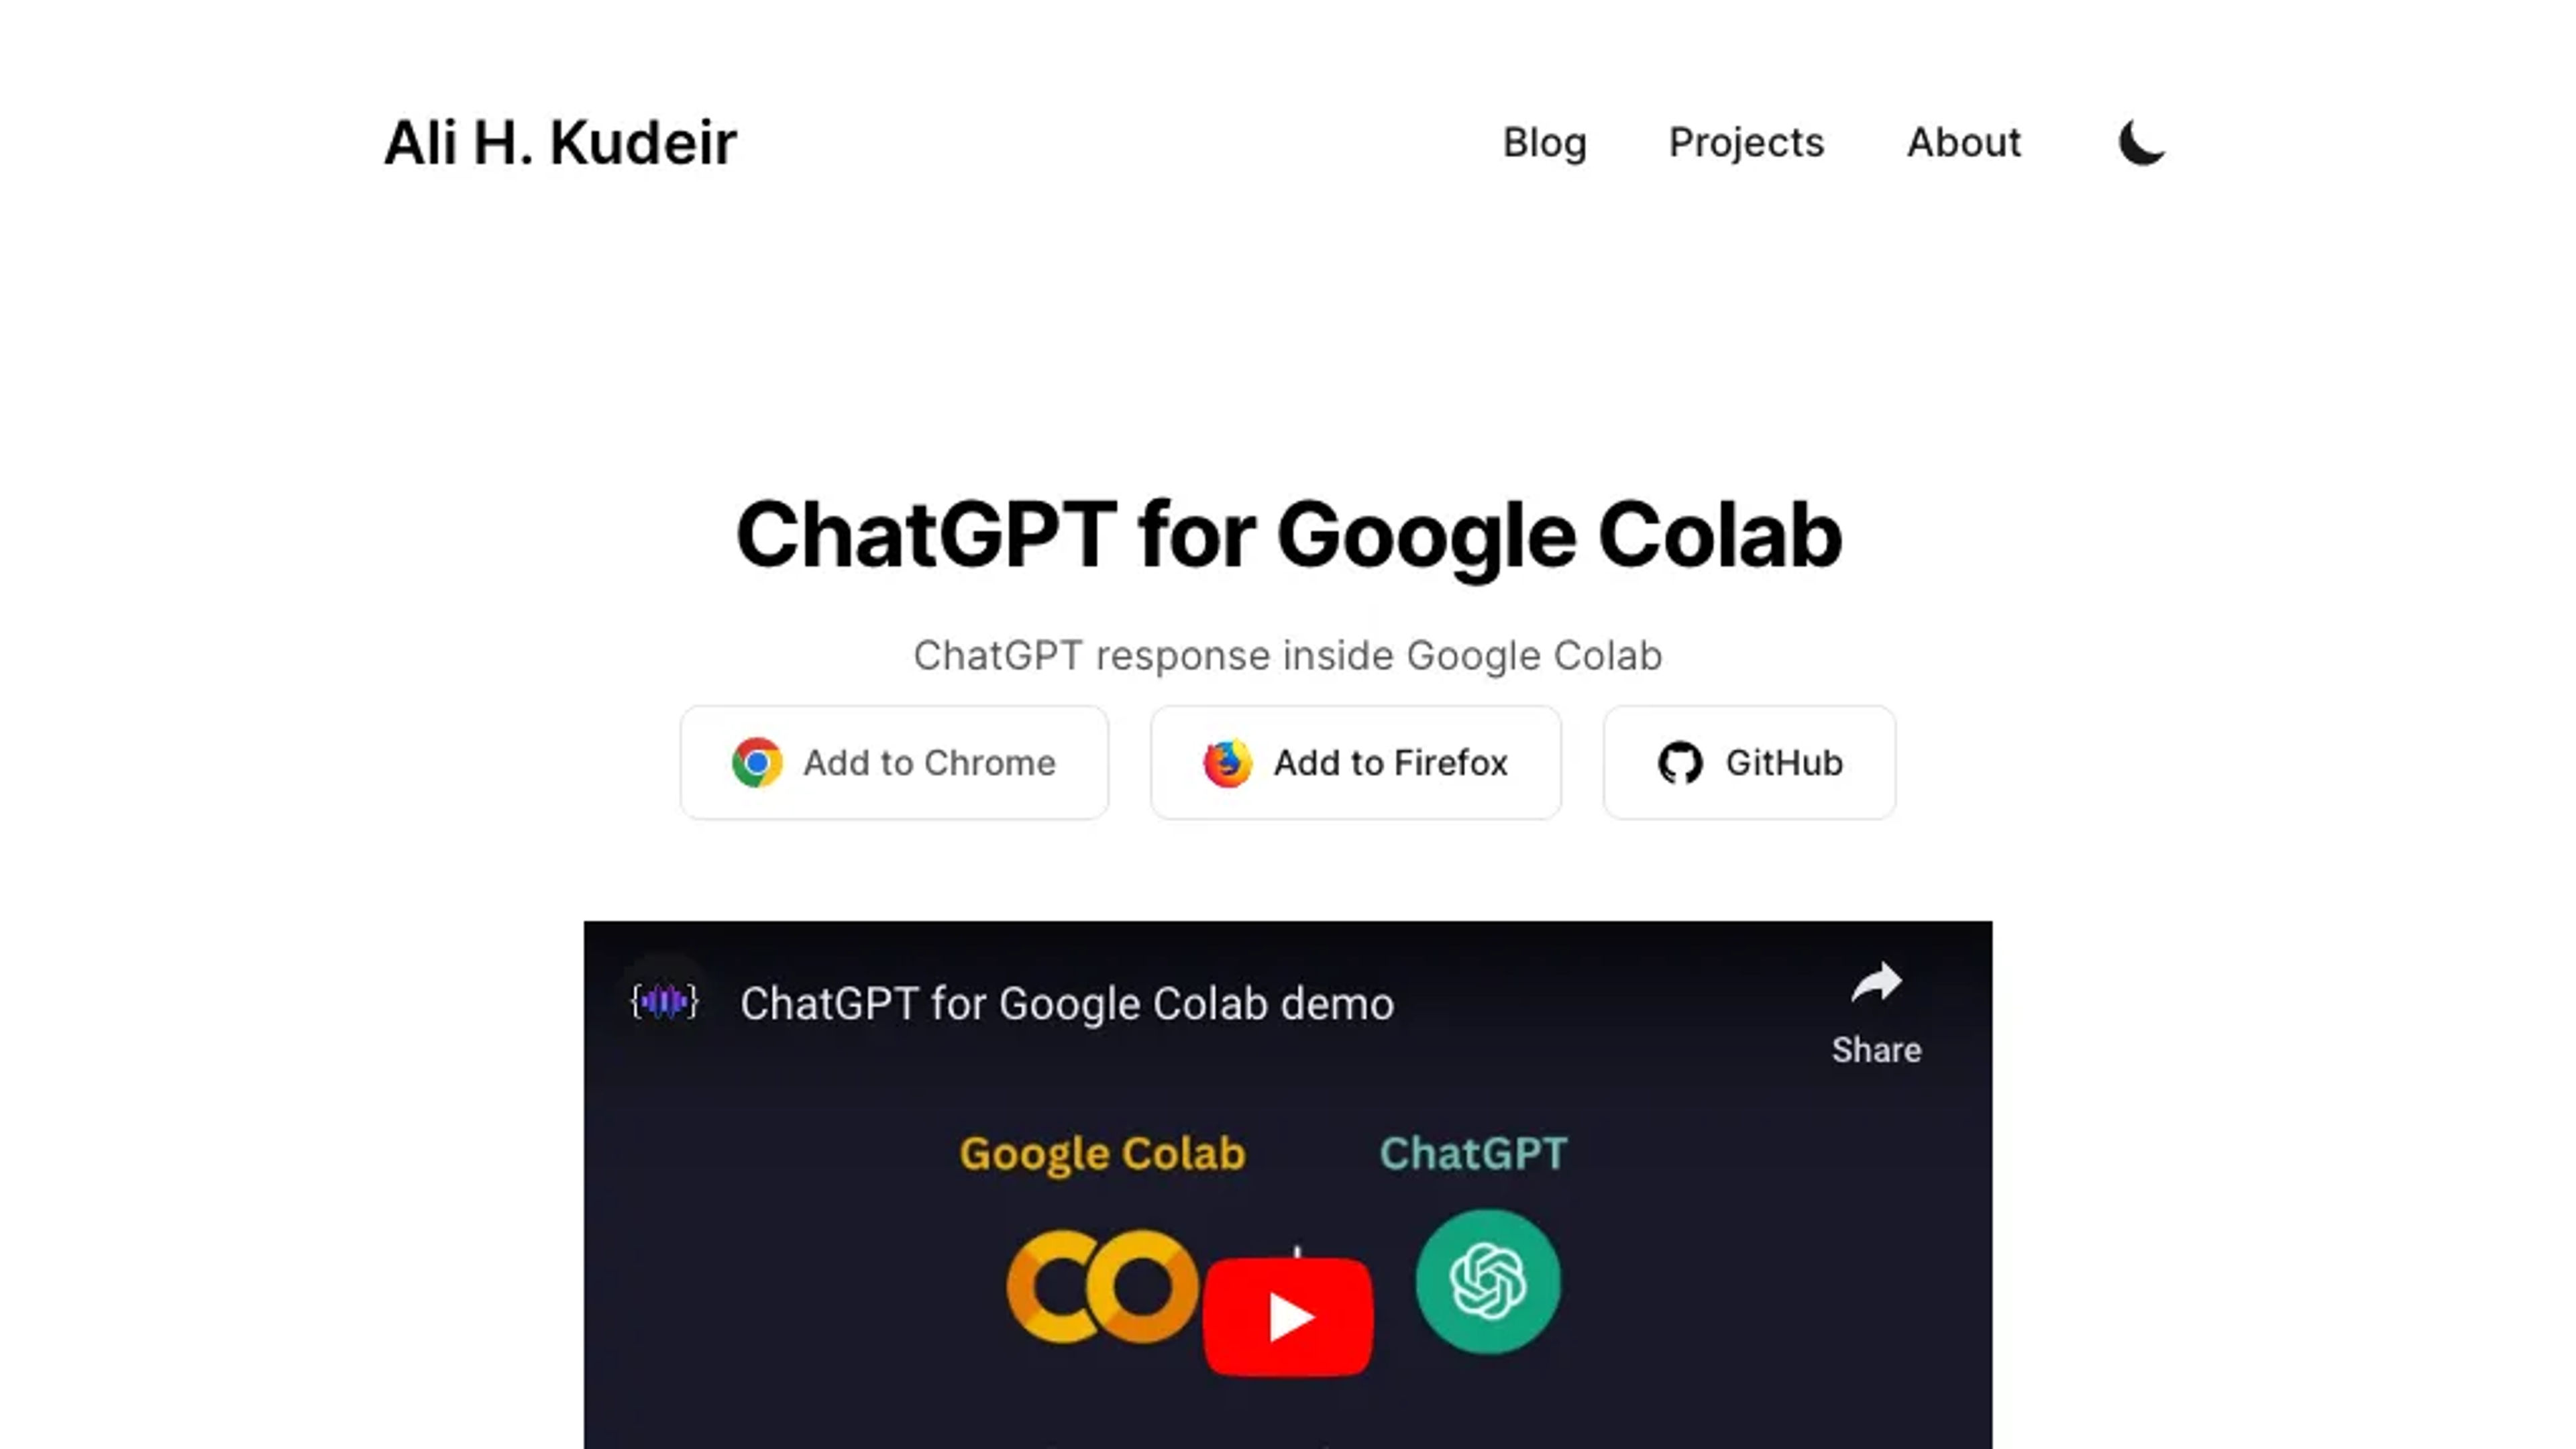Click the Firefox browser icon button
Screen dimensions: 2576x1449
coord(1226,763)
